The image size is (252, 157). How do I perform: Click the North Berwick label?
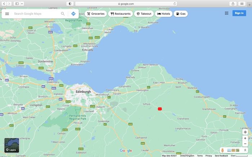(150, 65)
